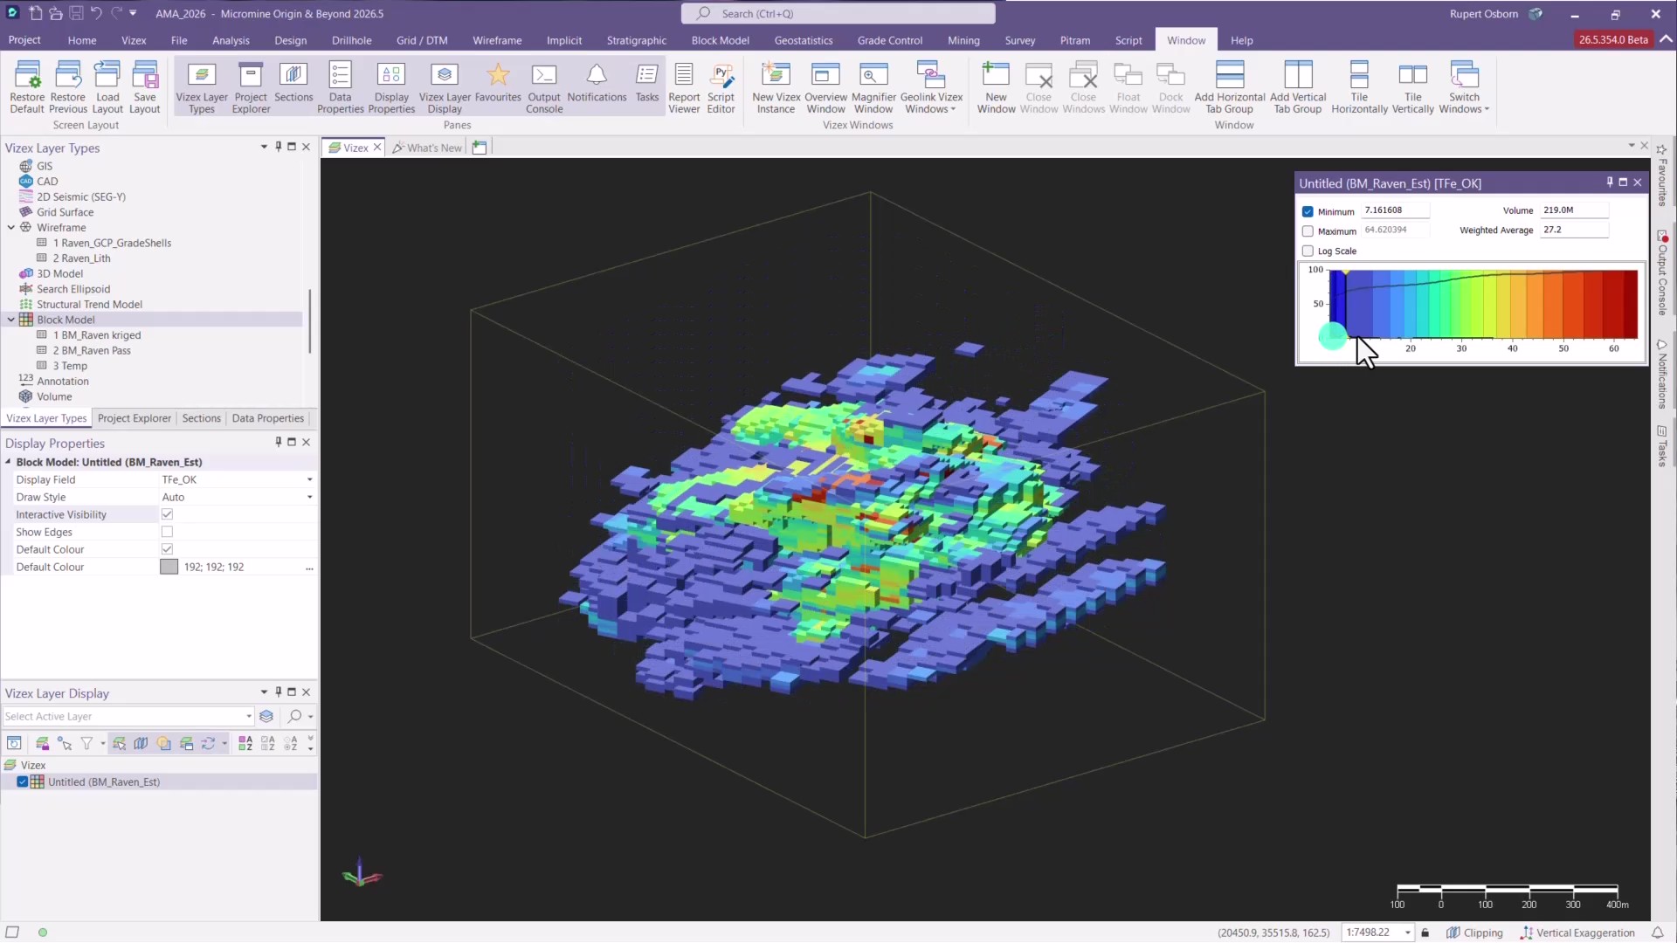The width and height of the screenshot is (1677, 943).
Task: Click the Sections ribbon icon
Action: point(293,83)
